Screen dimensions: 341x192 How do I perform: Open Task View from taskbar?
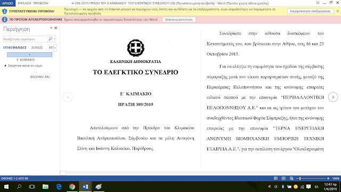click(32, 187)
